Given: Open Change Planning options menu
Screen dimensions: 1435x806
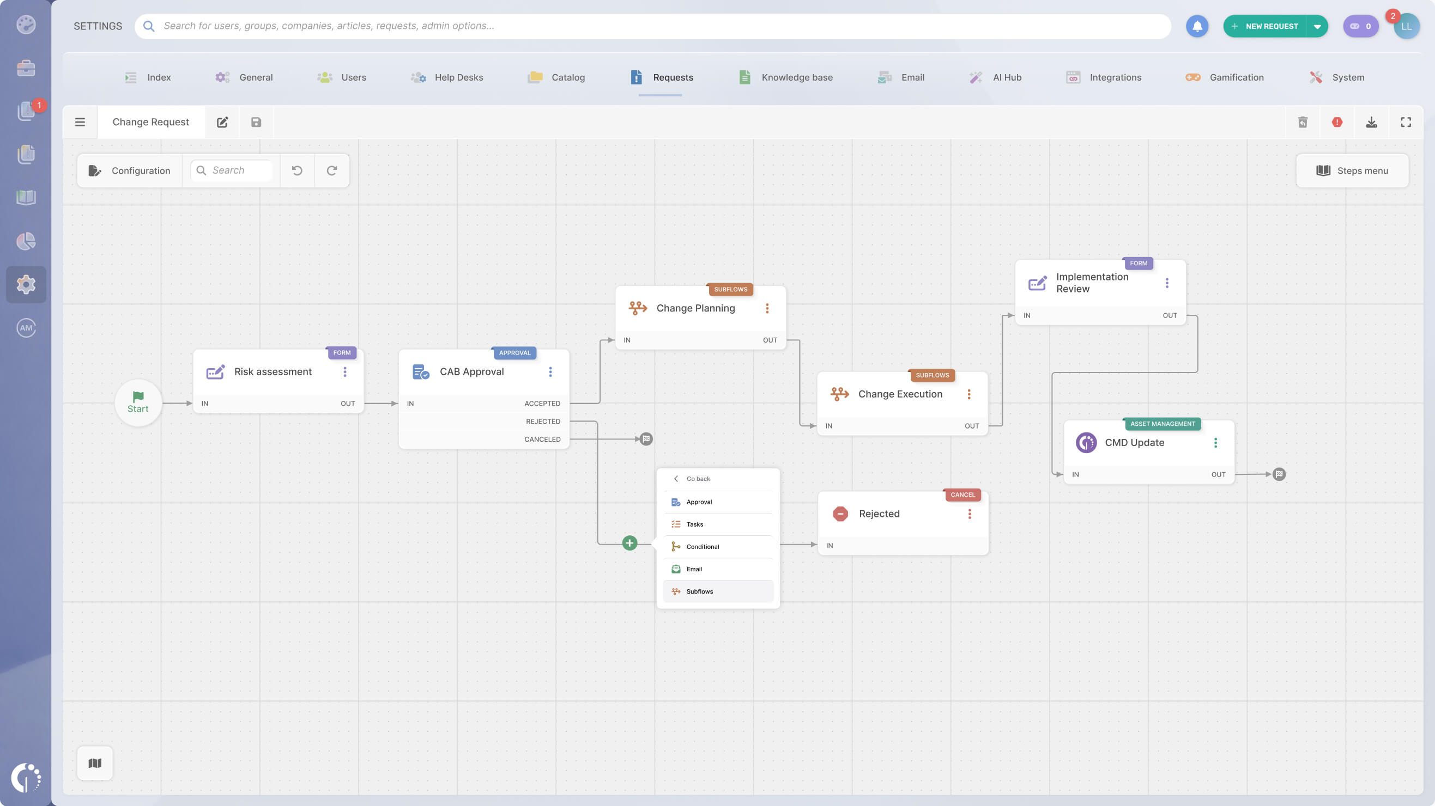Looking at the screenshot, I should (767, 308).
